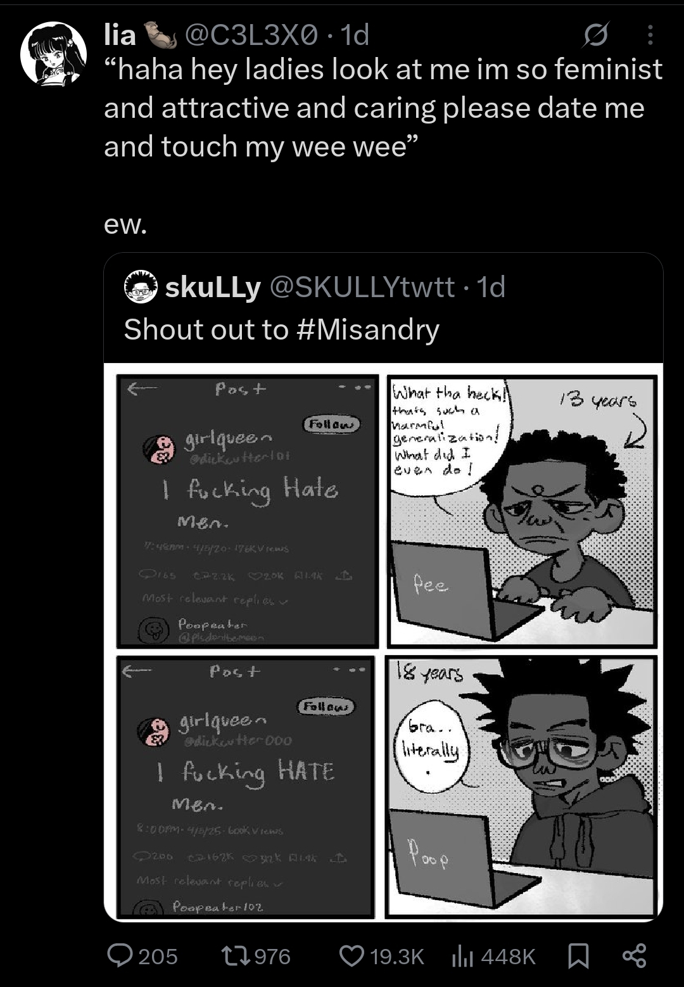684x987 pixels.
Task: Open the quoted tweet's 1d timestamp
Action: coord(491,287)
